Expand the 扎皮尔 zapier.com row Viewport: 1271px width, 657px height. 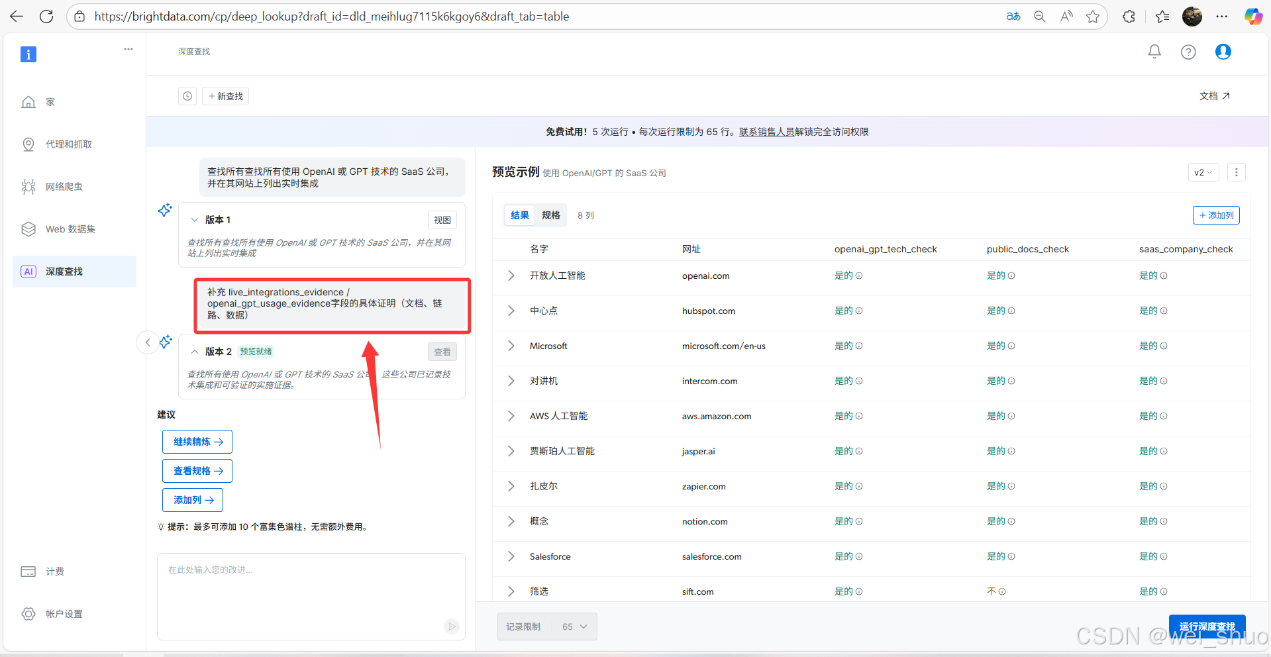[511, 486]
